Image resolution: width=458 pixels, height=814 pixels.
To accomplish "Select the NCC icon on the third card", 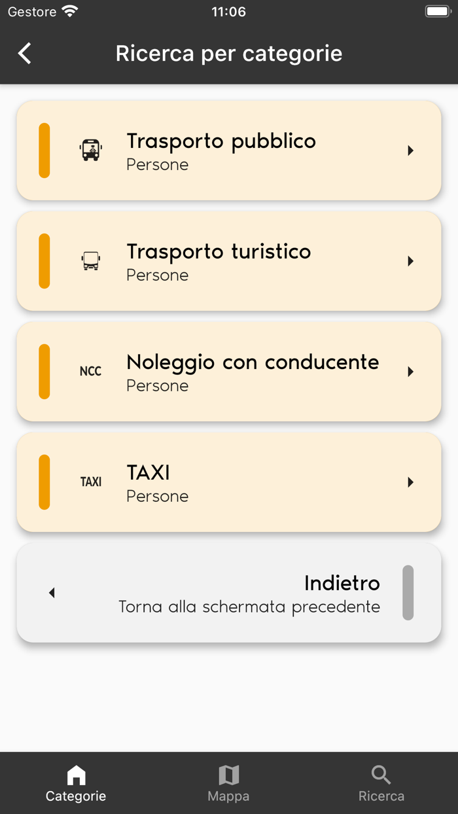I will 90,371.
